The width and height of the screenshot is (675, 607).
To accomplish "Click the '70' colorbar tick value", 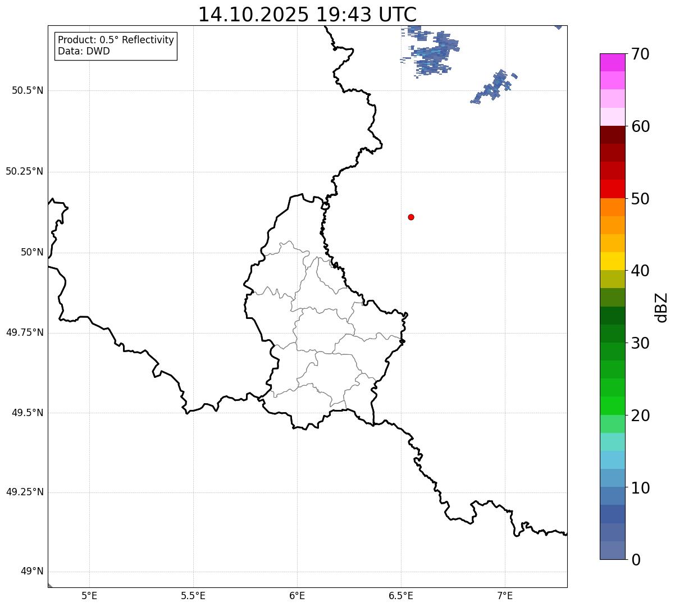I will click(x=640, y=54).
